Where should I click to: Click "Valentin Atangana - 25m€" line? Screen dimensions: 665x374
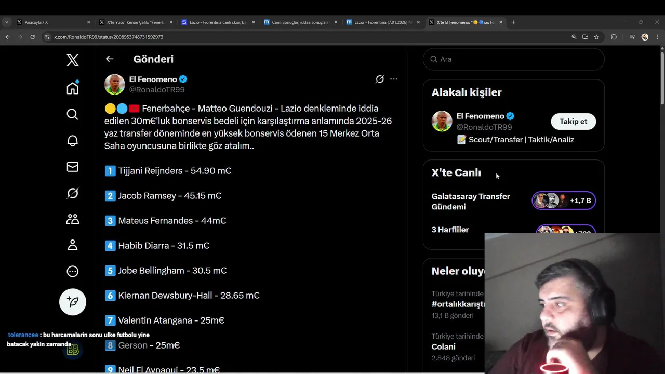point(165,320)
